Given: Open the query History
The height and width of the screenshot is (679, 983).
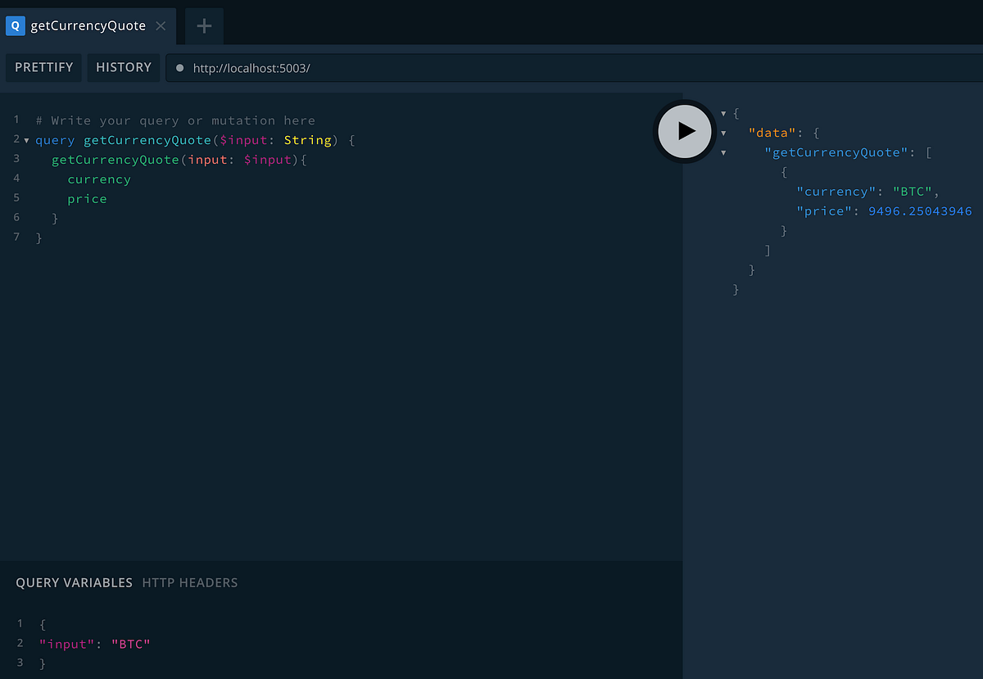Looking at the screenshot, I should pyautogui.click(x=123, y=67).
